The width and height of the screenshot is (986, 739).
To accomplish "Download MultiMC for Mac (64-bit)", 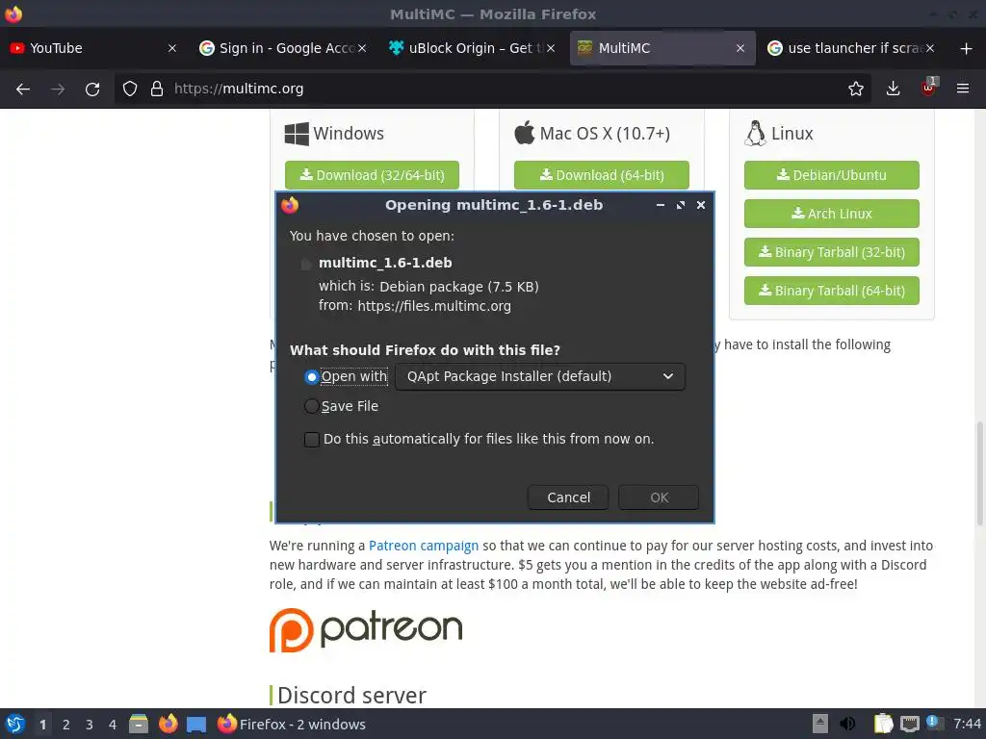I will click(x=601, y=175).
